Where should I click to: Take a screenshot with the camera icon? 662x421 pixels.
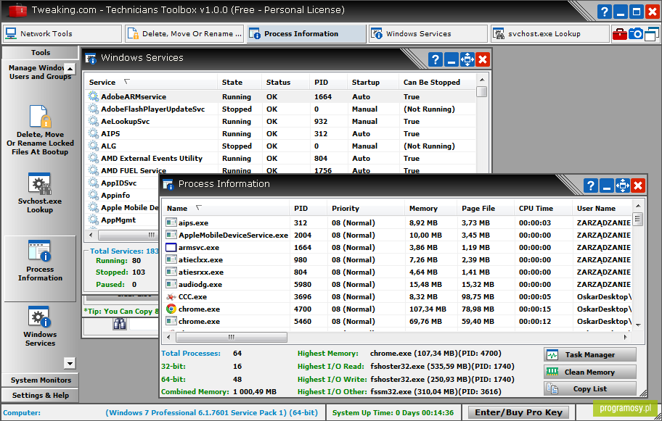635,34
